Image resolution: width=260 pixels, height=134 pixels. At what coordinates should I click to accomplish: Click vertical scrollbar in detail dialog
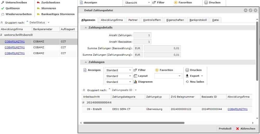tap(257, 51)
